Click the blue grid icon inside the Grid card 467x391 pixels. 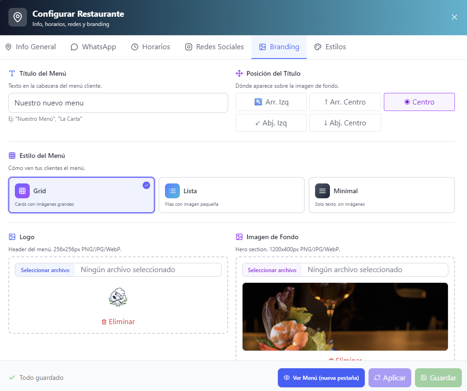click(22, 190)
